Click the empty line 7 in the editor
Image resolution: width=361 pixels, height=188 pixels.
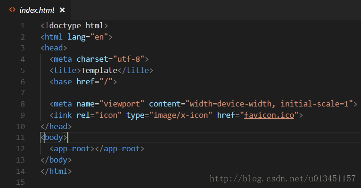pos(198,93)
